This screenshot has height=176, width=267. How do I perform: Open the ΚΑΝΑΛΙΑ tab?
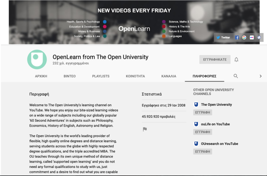point(169,76)
